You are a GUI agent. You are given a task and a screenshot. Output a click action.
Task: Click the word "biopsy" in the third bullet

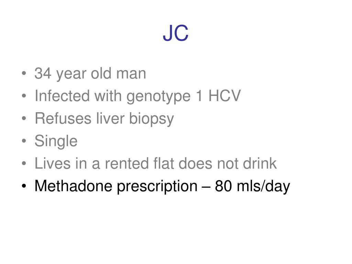coord(152,119)
